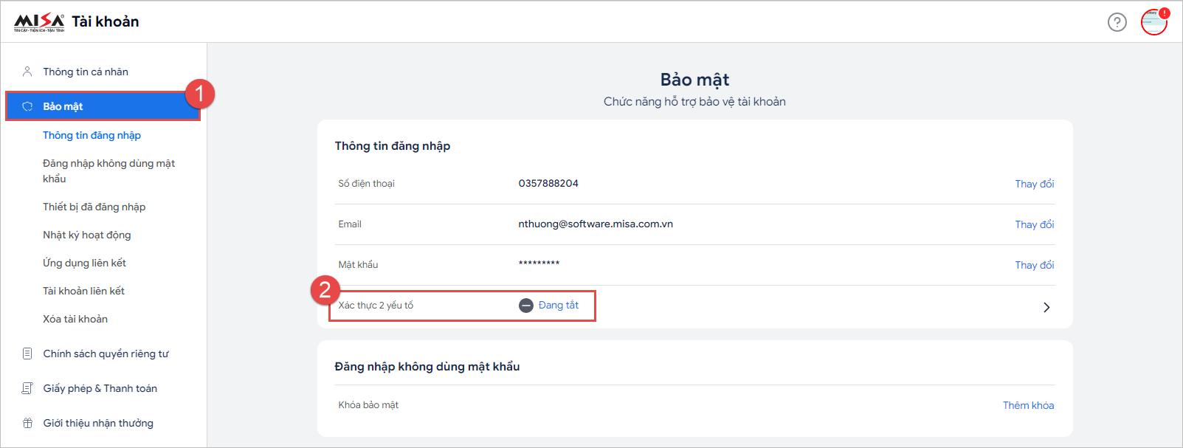Click the Xác thực 2 yếu tố label
This screenshot has height=448, width=1183.
point(376,305)
